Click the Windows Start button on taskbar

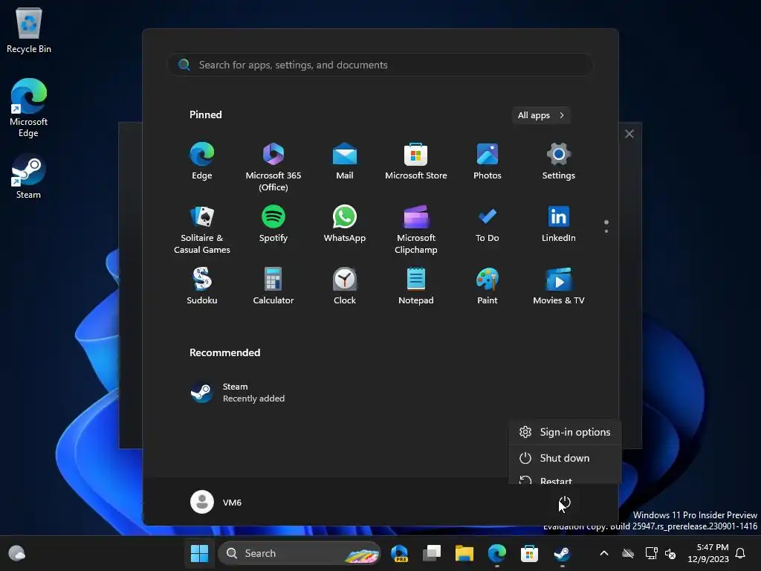199,553
